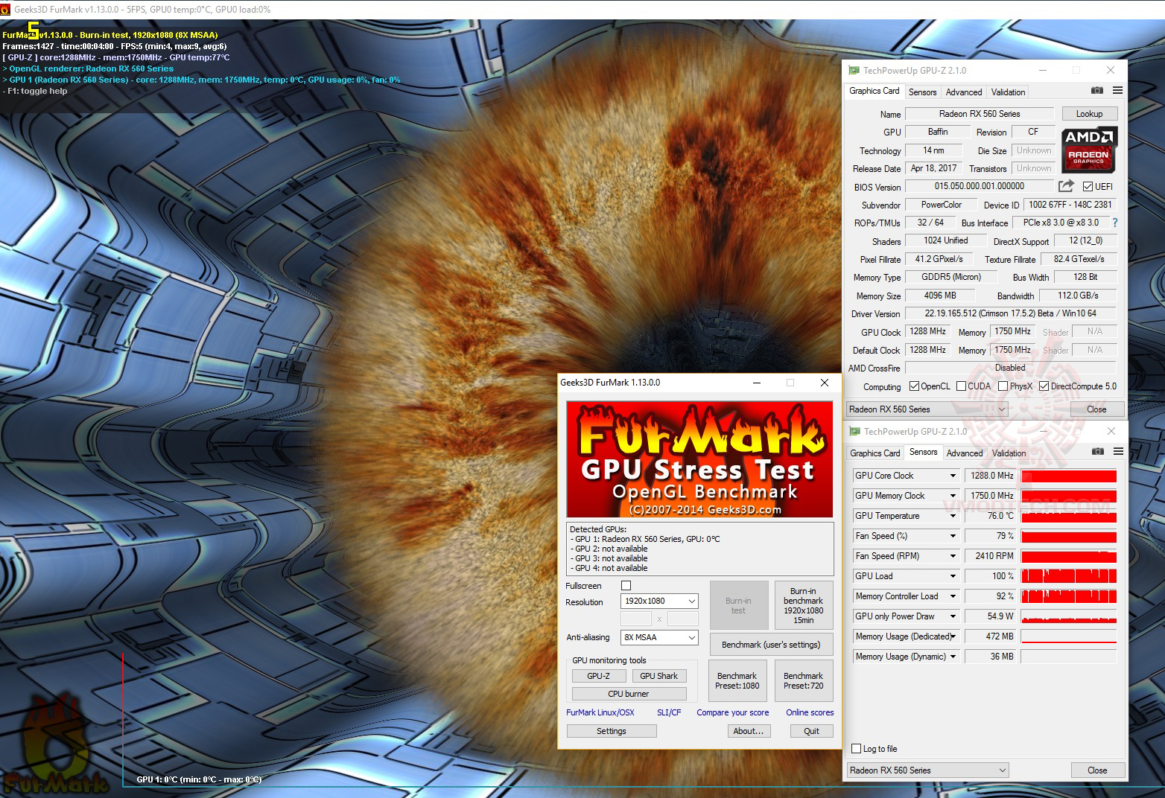Expand the GPU only Power Draw dropdown

pyautogui.click(x=952, y=616)
